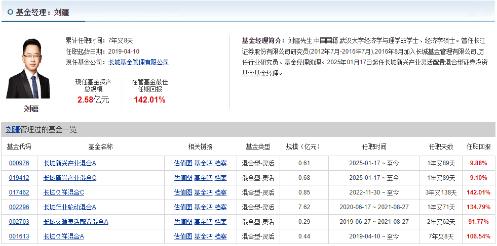Select the 91.77% return value

pos(479,222)
